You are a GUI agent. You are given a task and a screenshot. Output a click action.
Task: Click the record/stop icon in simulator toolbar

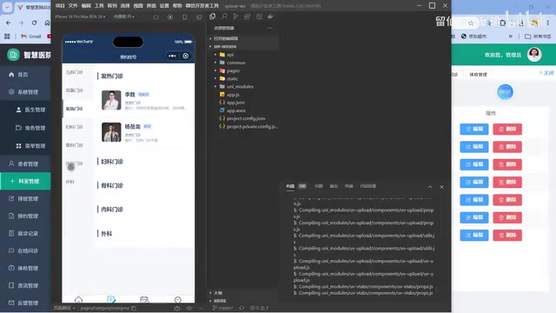tap(170, 17)
